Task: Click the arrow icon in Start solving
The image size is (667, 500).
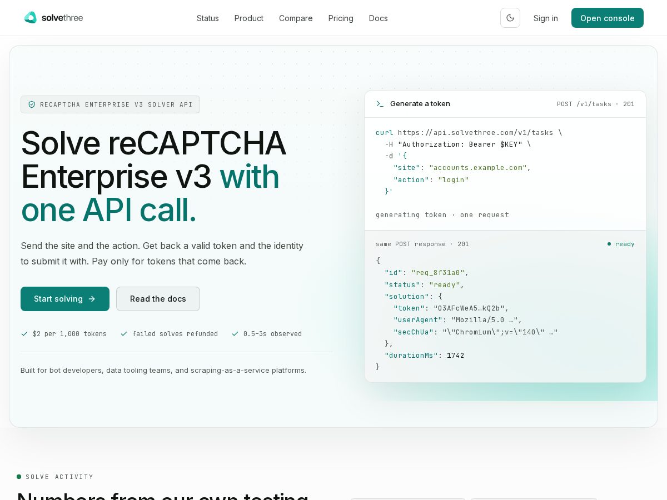Action: 92,299
